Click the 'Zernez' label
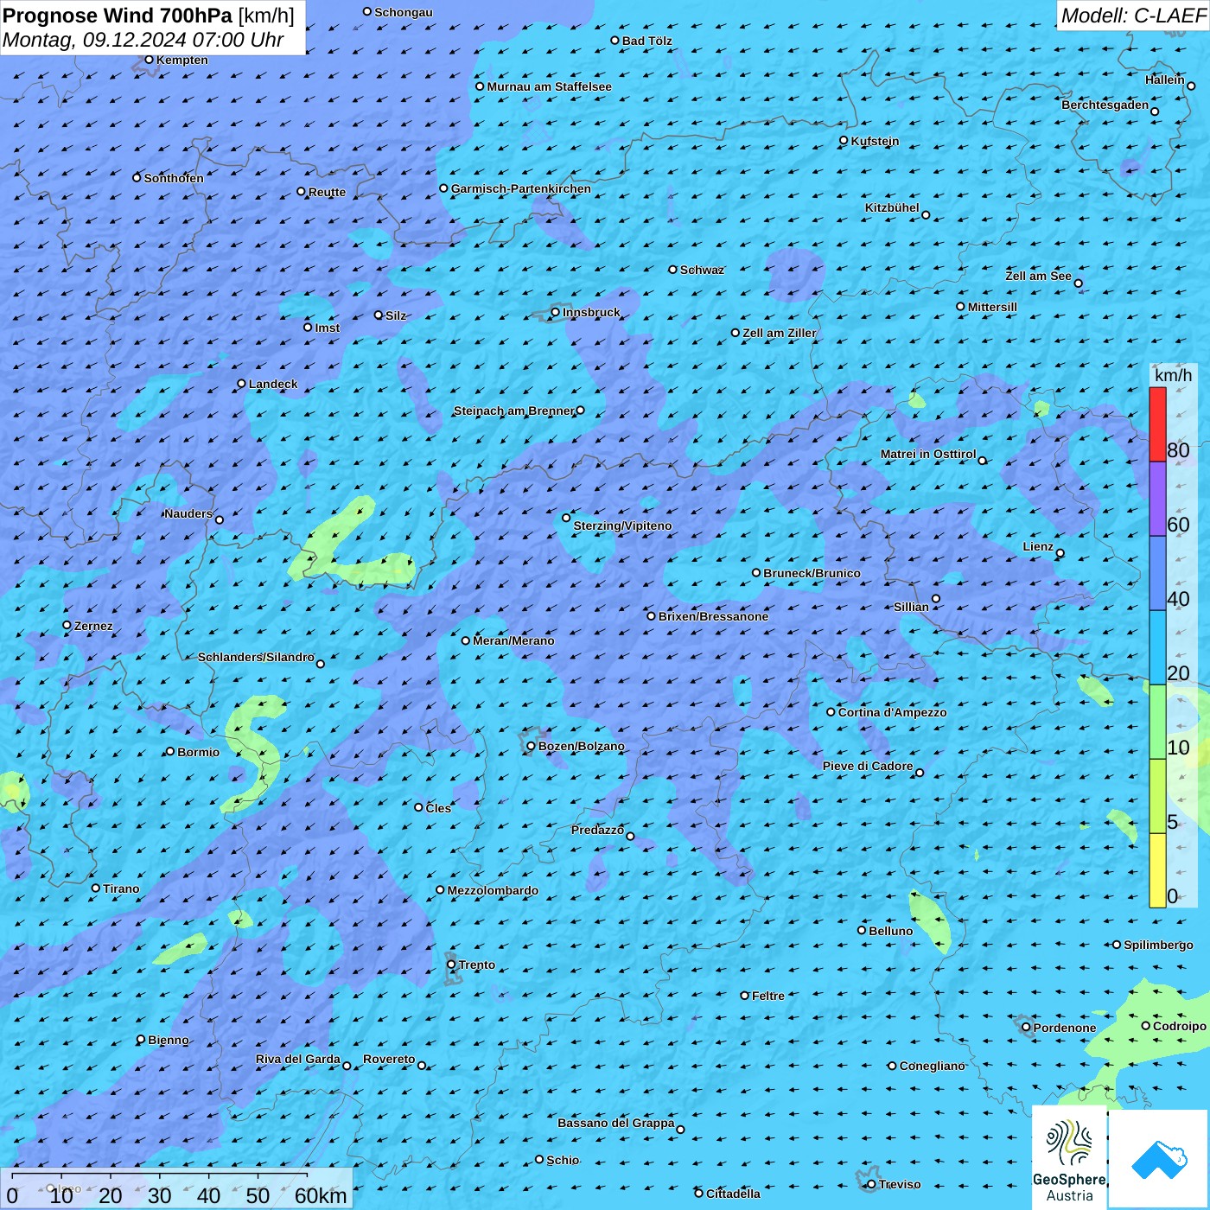The width and height of the screenshot is (1210, 1210). (x=94, y=626)
